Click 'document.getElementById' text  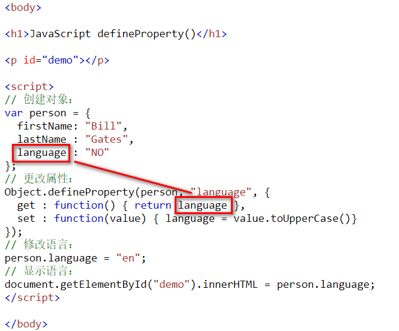(x=76, y=284)
